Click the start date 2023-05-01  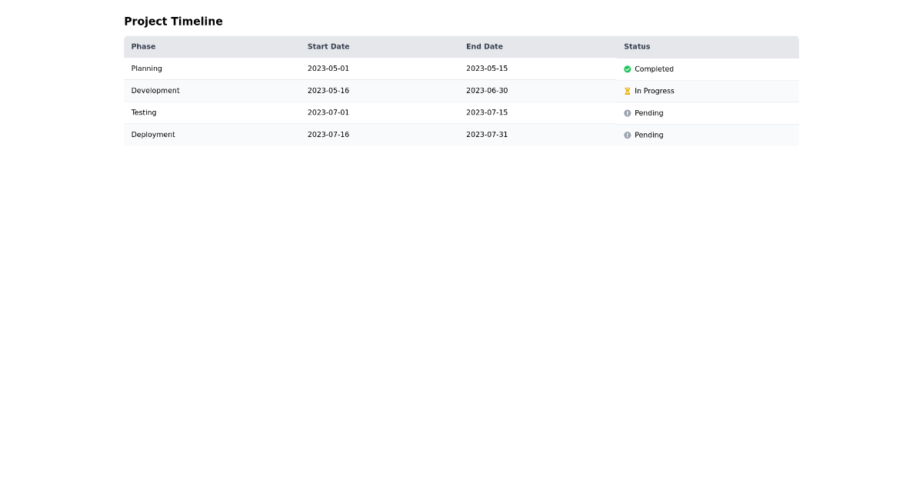328,69
